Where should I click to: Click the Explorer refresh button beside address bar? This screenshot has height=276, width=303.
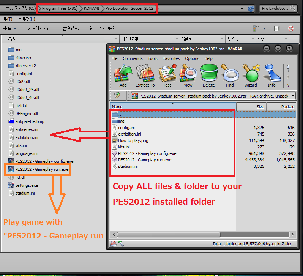(251, 8)
